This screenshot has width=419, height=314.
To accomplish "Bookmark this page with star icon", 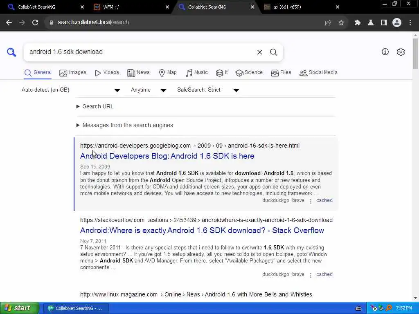I will pos(341,23).
